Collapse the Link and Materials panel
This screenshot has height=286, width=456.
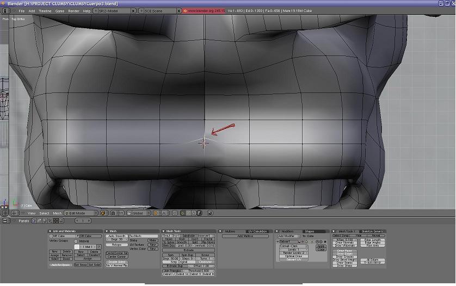pyautogui.click(x=50, y=231)
